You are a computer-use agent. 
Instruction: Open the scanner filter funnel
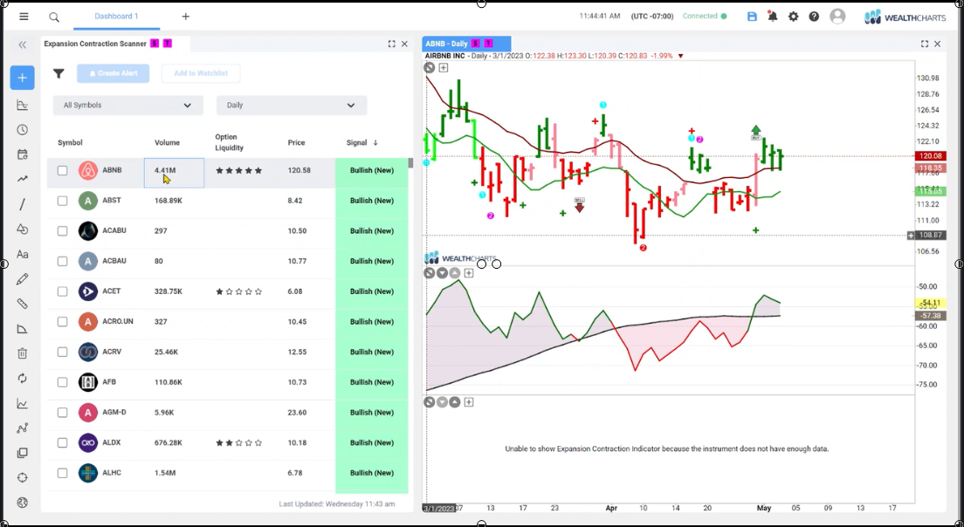(x=59, y=73)
